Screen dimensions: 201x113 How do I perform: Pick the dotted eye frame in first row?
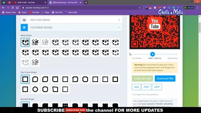(65, 79)
